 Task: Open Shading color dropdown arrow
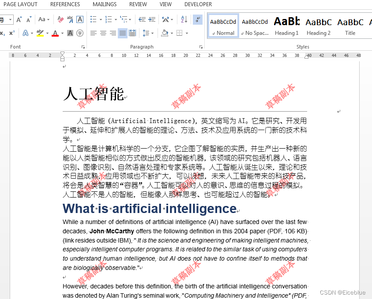pos(172,33)
